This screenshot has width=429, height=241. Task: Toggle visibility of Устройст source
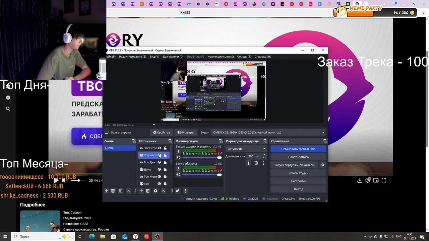(x=159, y=155)
